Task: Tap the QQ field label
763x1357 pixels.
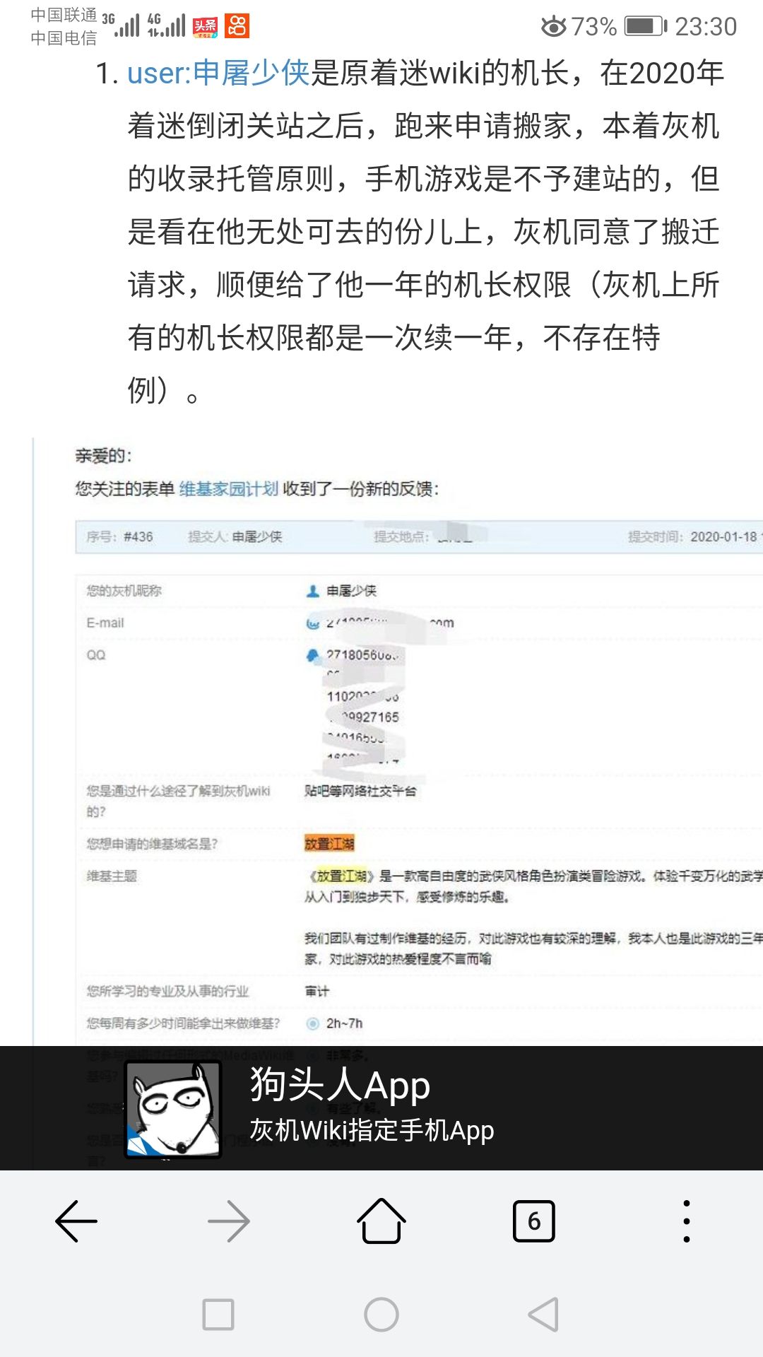Action: pos(96,655)
